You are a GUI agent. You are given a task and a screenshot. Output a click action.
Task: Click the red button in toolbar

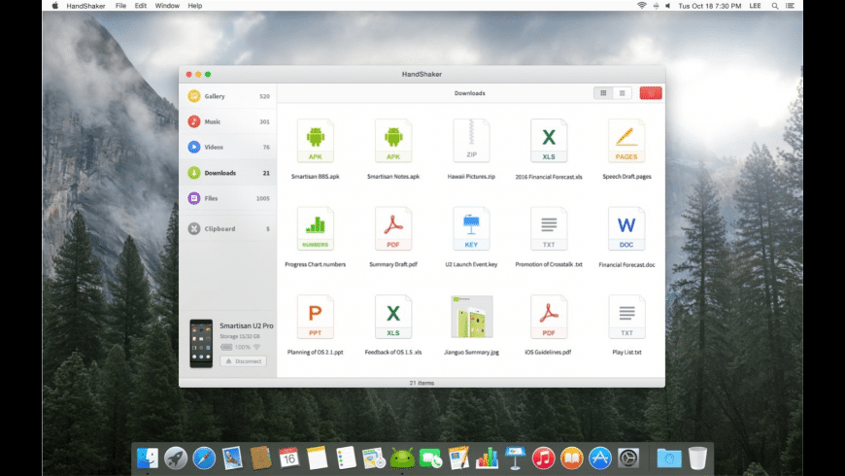[651, 92]
